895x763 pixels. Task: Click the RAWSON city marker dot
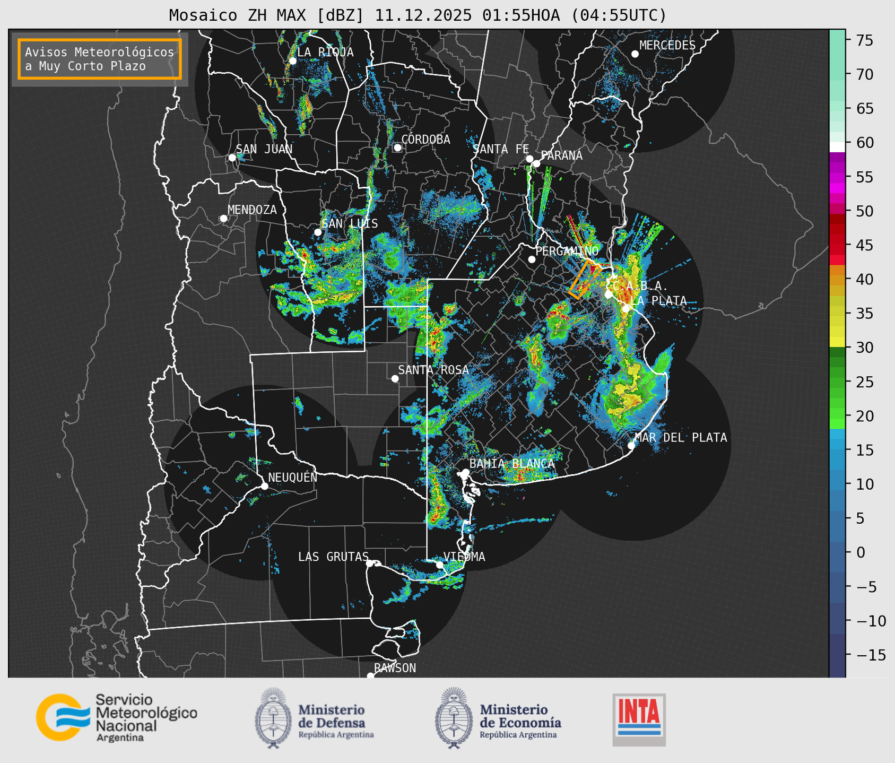coord(370,676)
